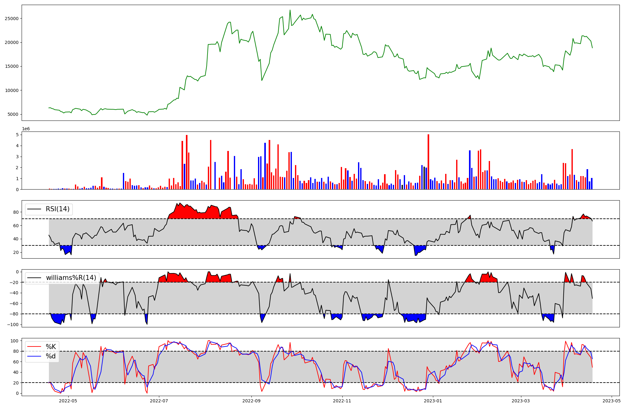627x408 pixels.
Task: Click the 2023-05 x-axis date label
Action: [612, 401]
